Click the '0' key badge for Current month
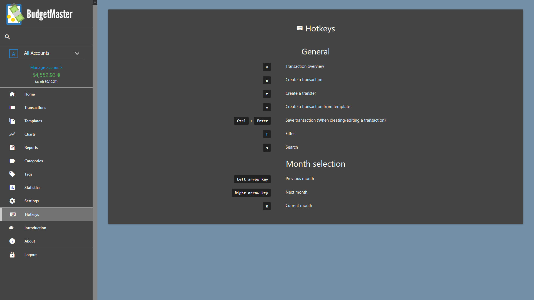 (x=267, y=206)
